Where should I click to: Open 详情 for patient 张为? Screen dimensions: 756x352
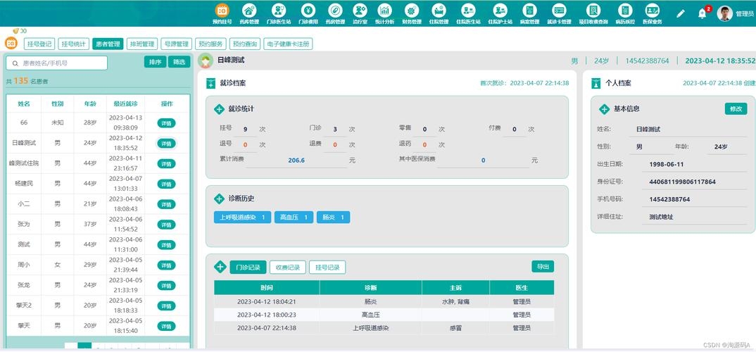point(166,225)
